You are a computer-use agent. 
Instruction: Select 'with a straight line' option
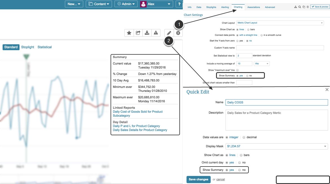coord(237,35)
